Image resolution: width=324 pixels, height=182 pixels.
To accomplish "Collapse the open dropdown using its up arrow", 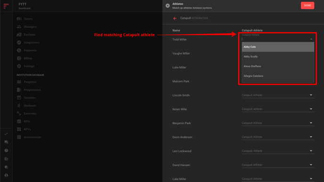I will [x=311, y=39].
